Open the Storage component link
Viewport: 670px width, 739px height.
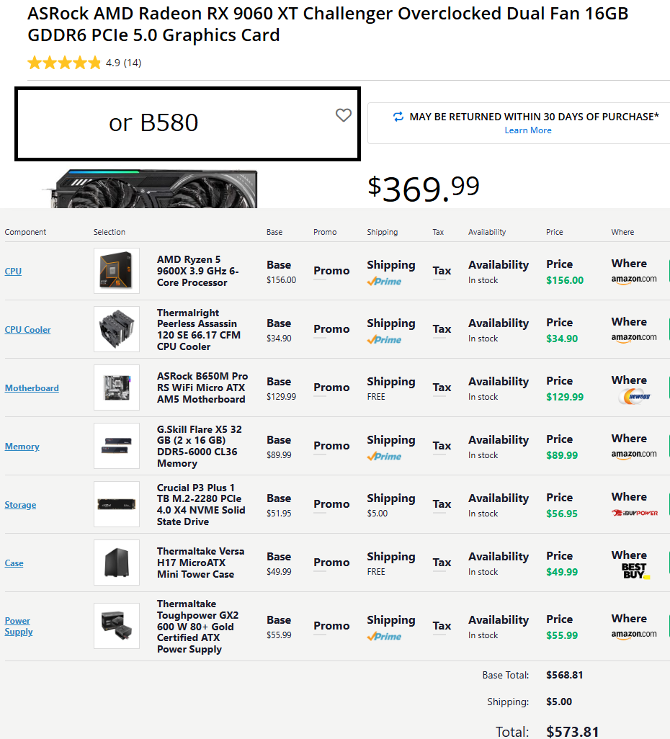click(20, 505)
